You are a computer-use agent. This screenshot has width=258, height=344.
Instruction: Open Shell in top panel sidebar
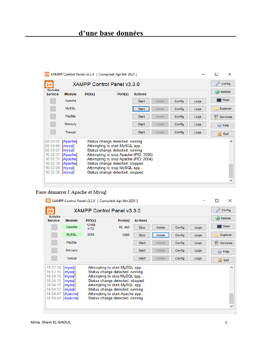click(x=223, y=100)
